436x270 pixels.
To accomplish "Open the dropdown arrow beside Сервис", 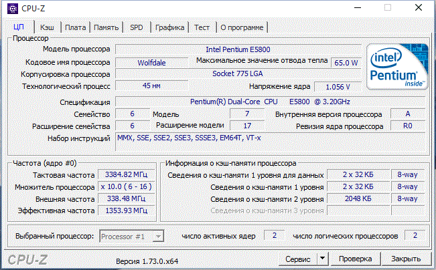I will (x=322, y=258).
